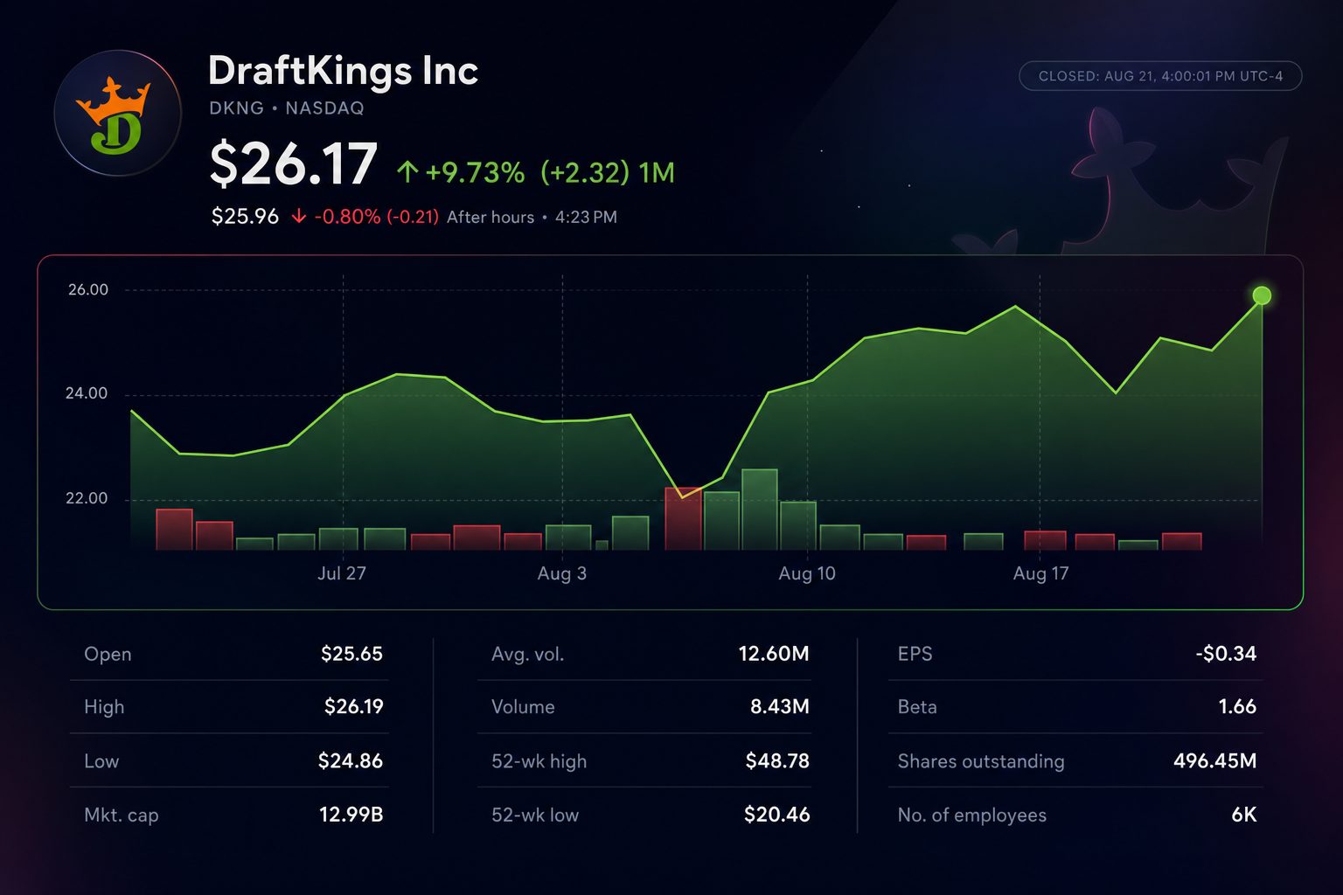Select the 12.60M average volume value

(774, 654)
